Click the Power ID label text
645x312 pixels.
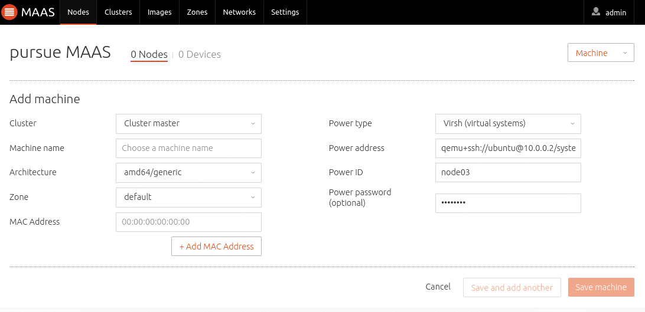[346, 172]
